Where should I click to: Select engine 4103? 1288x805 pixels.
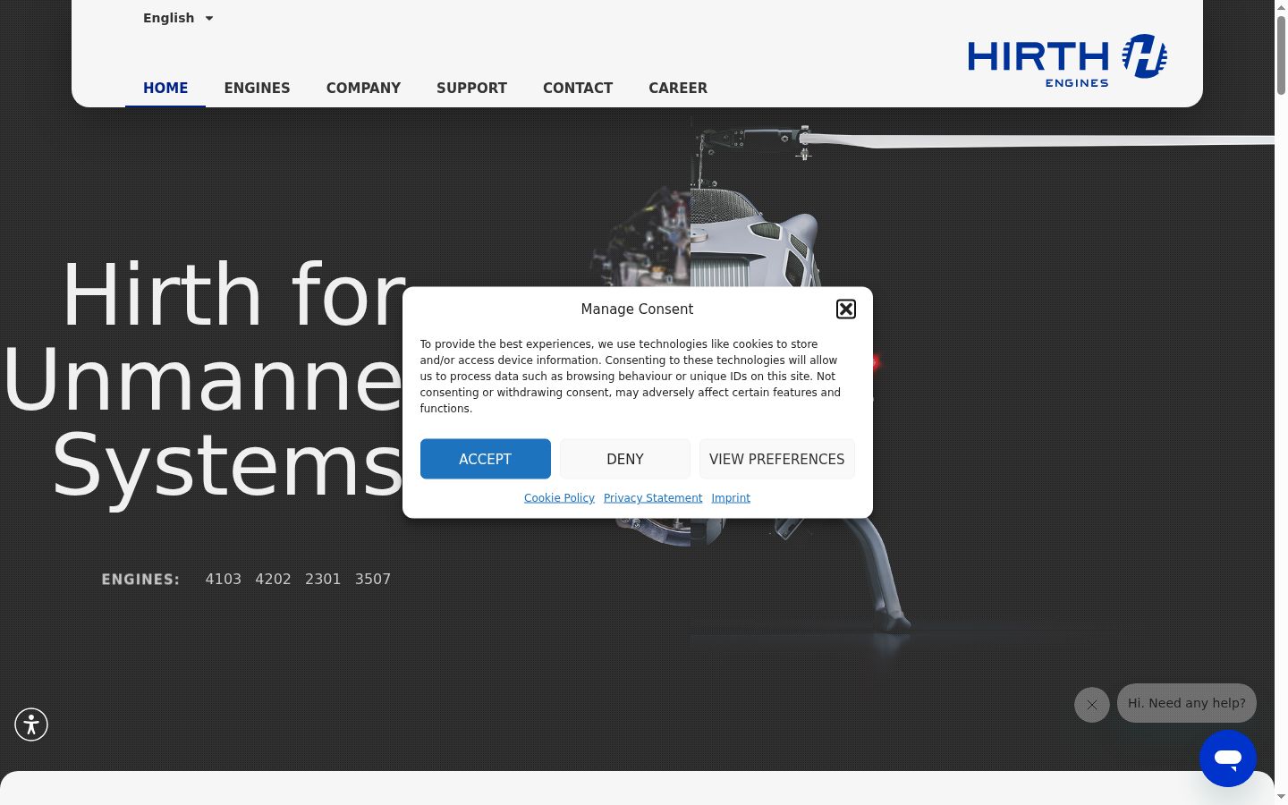(x=224, y=580)
